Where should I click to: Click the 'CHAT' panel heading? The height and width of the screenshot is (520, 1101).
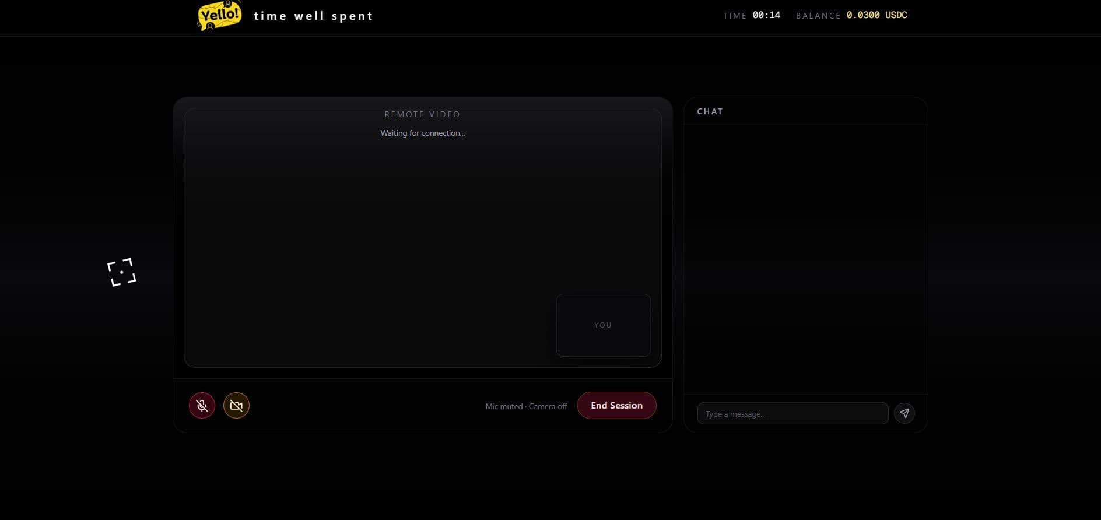pos(710,111)
